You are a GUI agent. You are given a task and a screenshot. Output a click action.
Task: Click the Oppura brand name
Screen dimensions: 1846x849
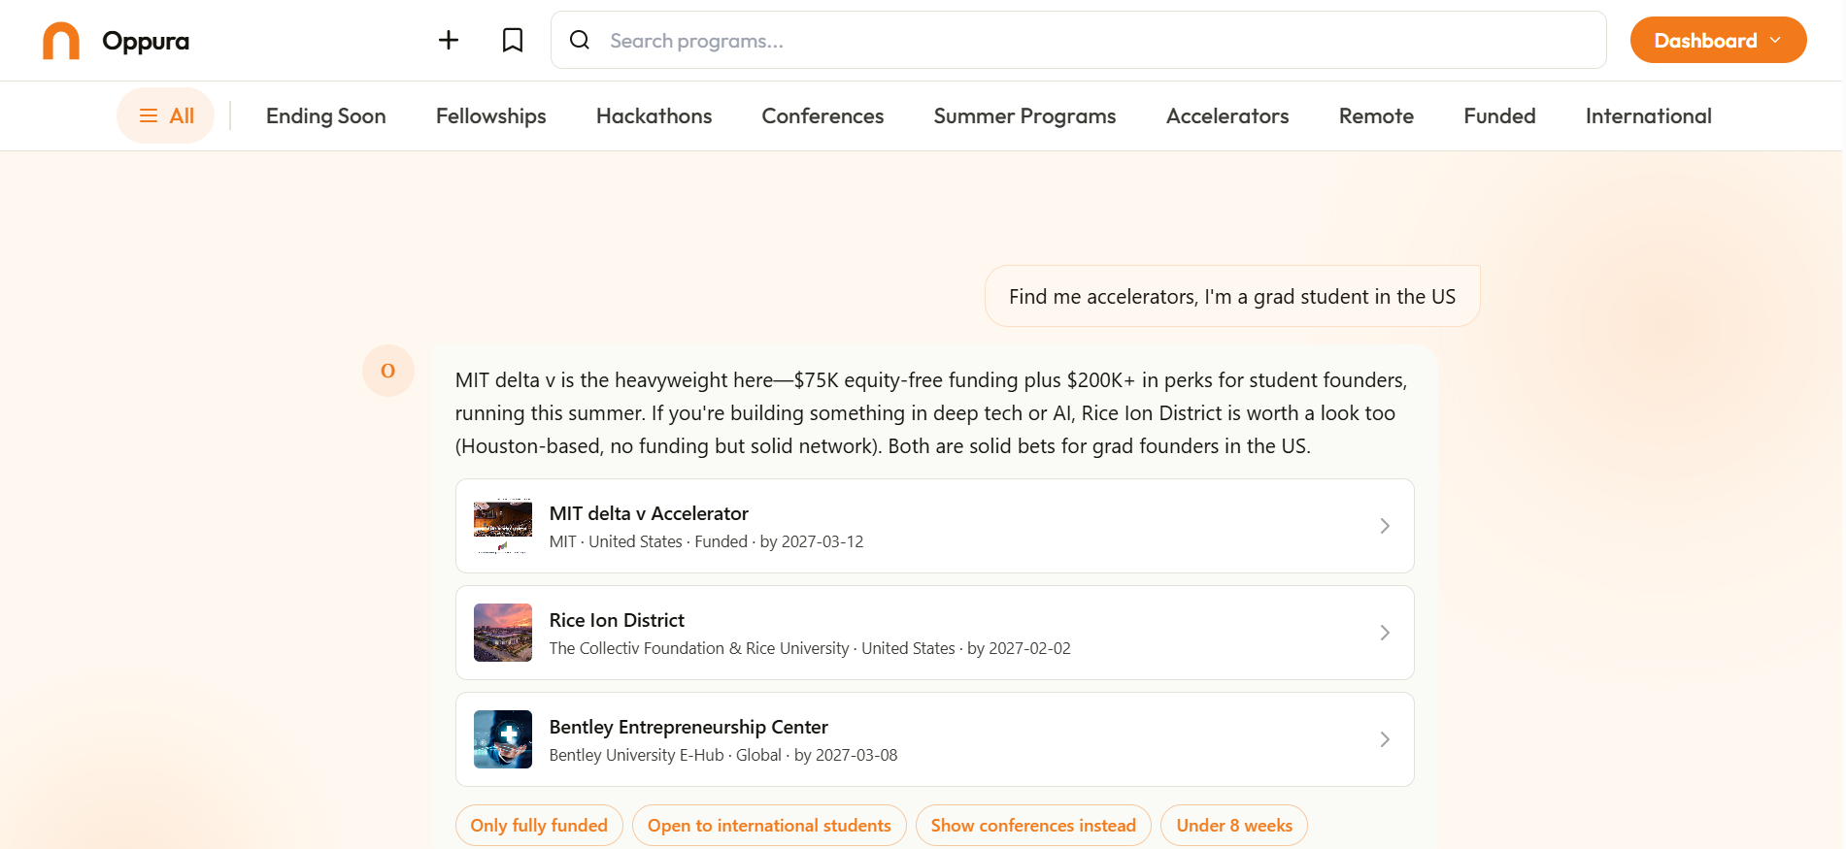tap(146, 41)
